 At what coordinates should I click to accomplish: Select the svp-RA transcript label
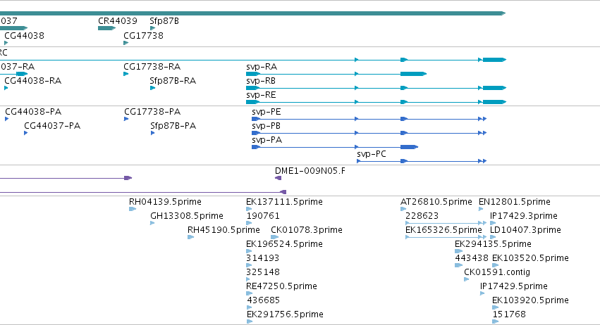(262, 67)
